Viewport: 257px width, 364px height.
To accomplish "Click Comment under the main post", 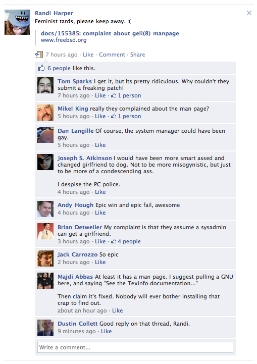I will [x=112, y=55].
